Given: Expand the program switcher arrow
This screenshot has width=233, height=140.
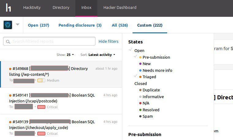Looking at the screenshot, I should (x=17, y=24).
